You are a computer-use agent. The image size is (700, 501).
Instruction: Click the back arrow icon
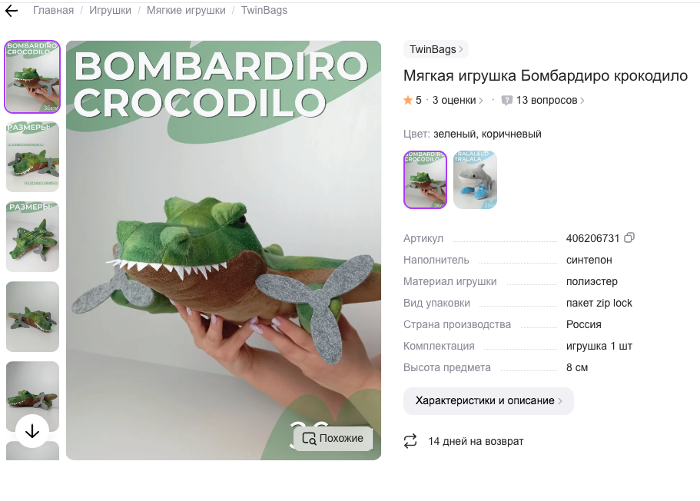pos(12,11)
